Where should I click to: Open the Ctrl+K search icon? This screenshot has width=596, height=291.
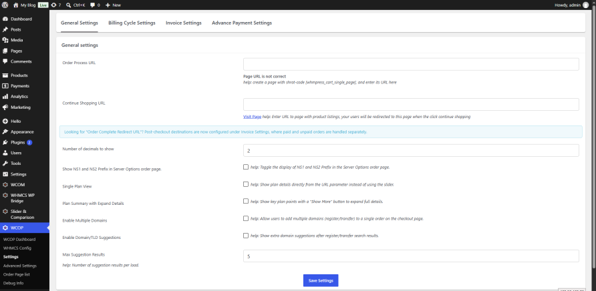tap(68, 5)
